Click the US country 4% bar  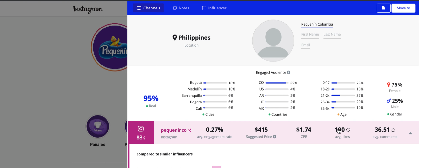(x=277, y=89)
